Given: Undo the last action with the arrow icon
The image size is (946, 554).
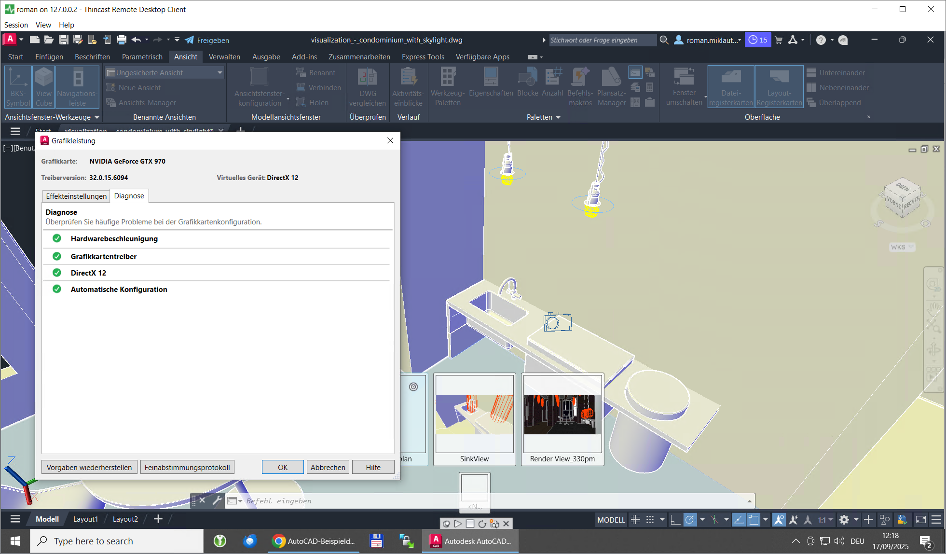Looking at the screenshot, I should [x=137, y=40].
